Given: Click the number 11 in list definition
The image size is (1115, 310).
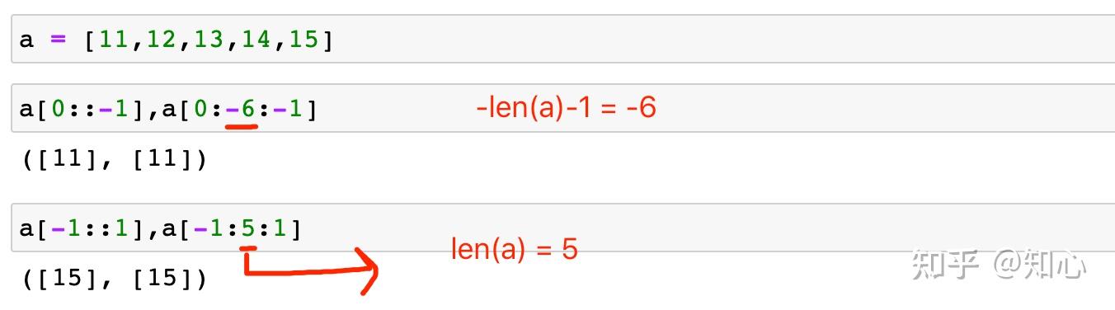Looking at the screenshot, I should coord(113,39).
